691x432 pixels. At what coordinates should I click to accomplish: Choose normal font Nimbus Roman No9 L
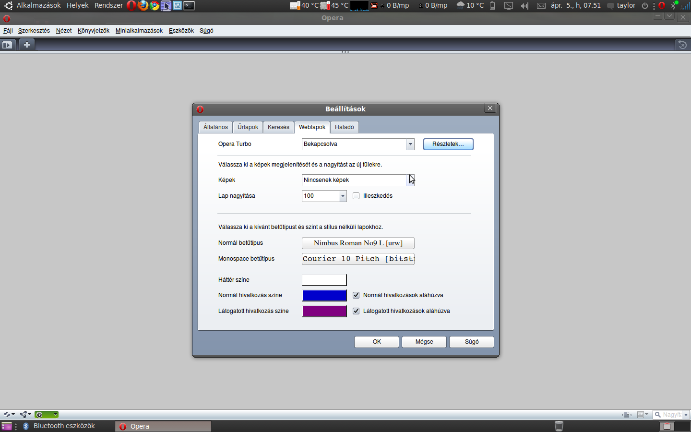[358, 243]
